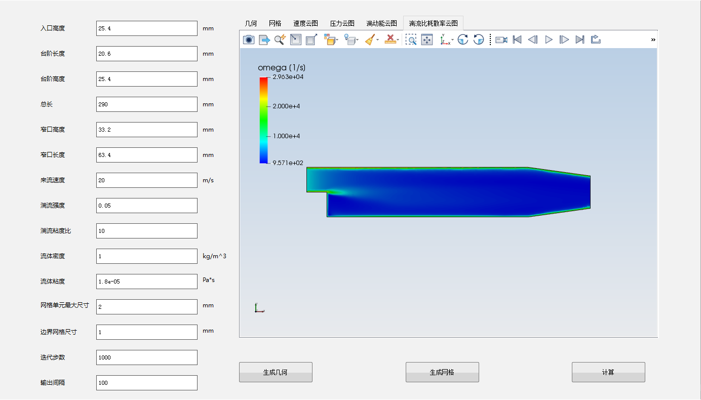The width and height of the screenshot is (701, 400).
Task: Click the 窄口长度 input field
Action: [x=147, y=155]
